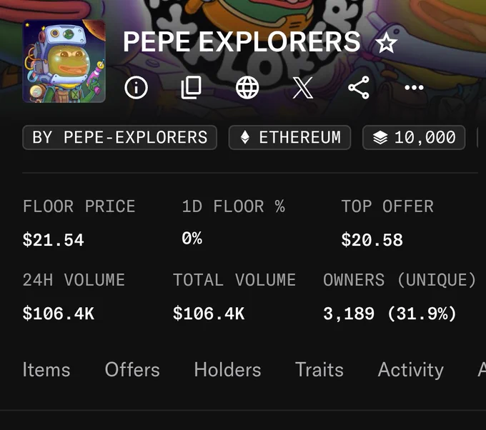Viewport: 486px width, 430px height.
Task: View the Activity tab
Action: (411, 370)
